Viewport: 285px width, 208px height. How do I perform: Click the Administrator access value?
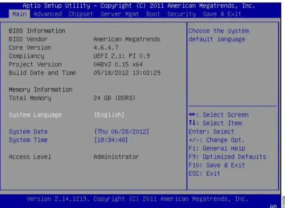tap(117, 157)
